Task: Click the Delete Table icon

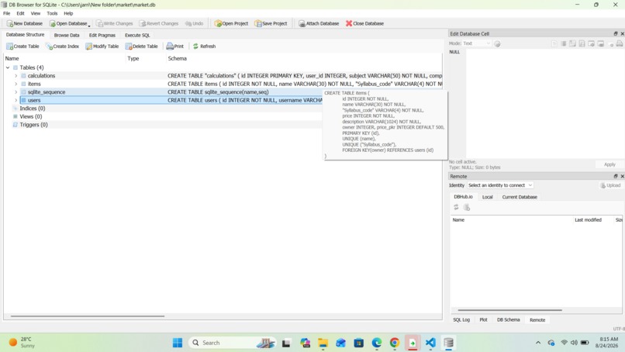Action: (x=129, y=47)
